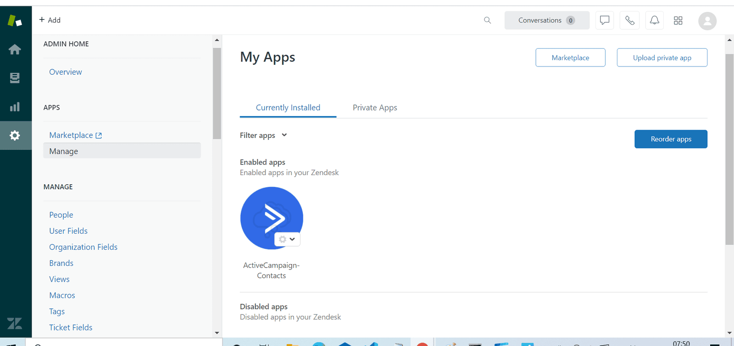The height and width of the screenshot is (346, 734).
Task: Open the Admin gear icon
Action: click(15, 135)
